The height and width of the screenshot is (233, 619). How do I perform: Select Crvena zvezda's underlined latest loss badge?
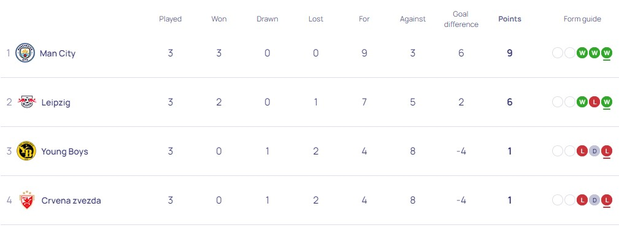pyautogui.click(x=607, y=201)
